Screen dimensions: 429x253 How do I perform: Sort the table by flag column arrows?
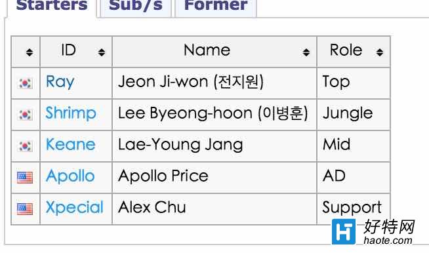[30, 52]
